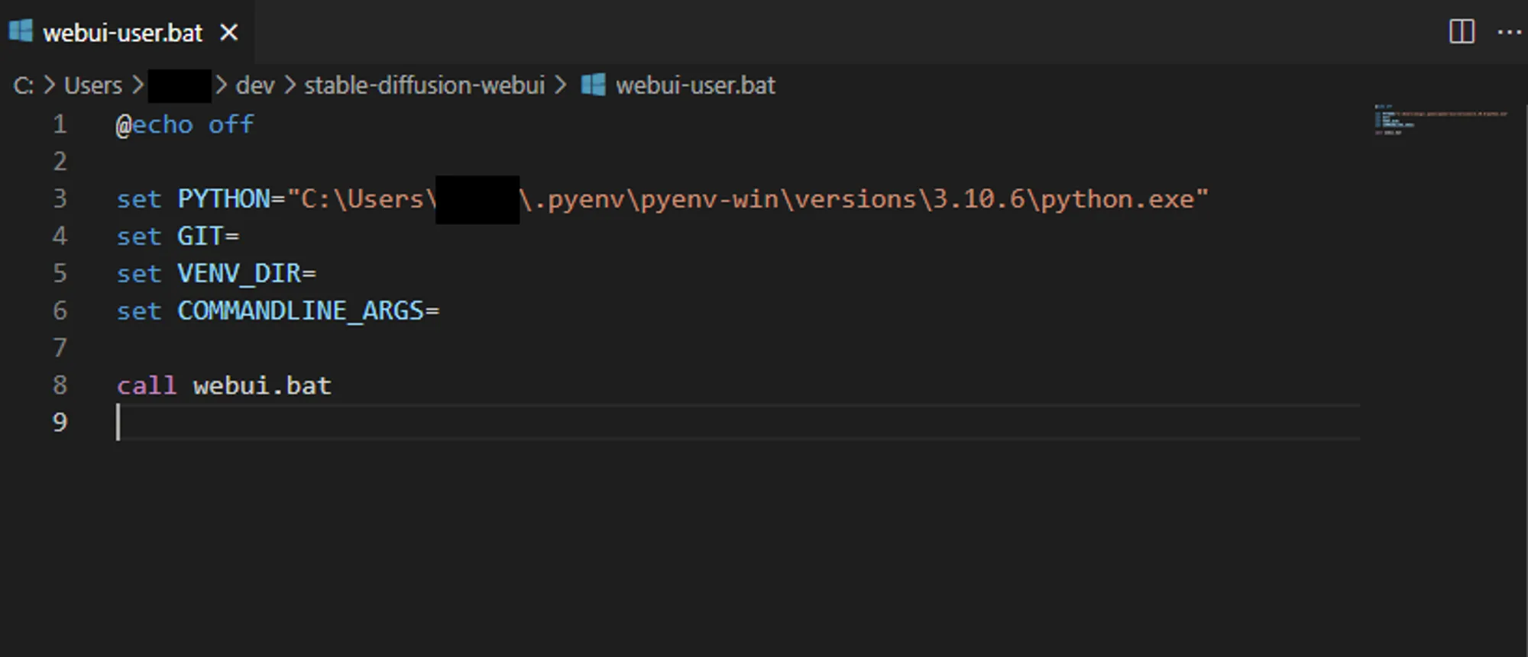Viewport: 1528px width, 657px height.
Task: Click line number 6 in the gutter
Action: pyautogui.click(x=60, y=311)
